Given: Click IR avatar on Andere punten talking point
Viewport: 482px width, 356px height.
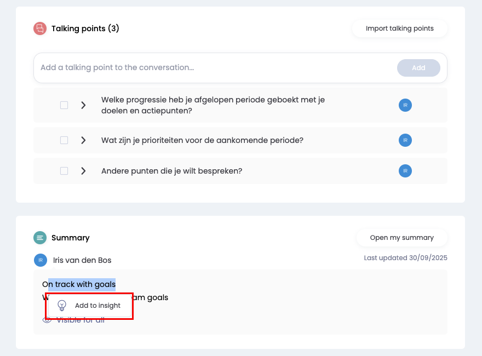Looking at the screenshot, I should pyautogui.click(x=405, y=171).
